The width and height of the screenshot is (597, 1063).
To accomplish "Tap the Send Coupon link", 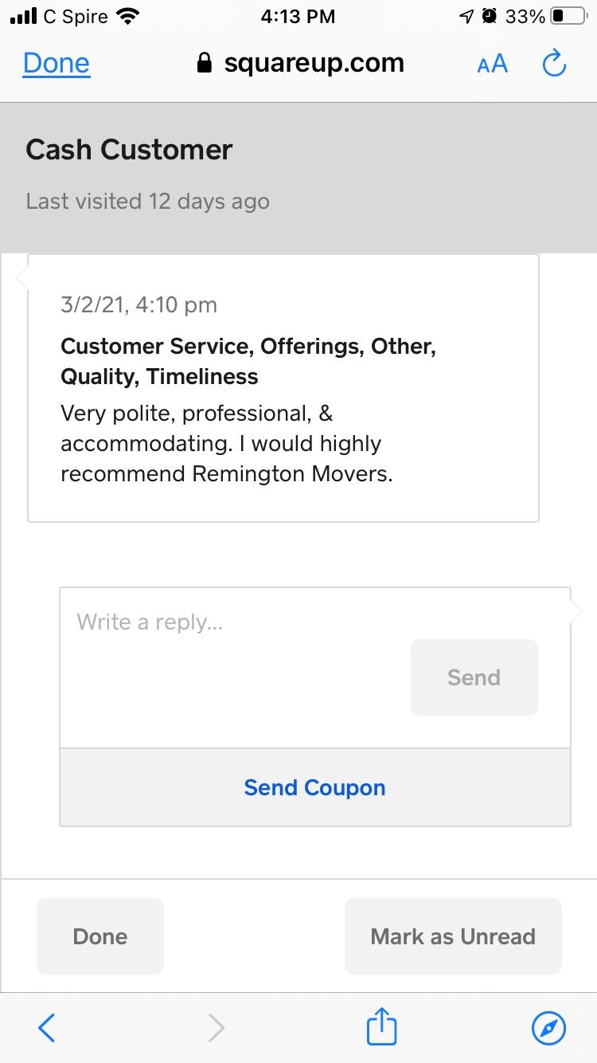I will [x=315, y=787].
